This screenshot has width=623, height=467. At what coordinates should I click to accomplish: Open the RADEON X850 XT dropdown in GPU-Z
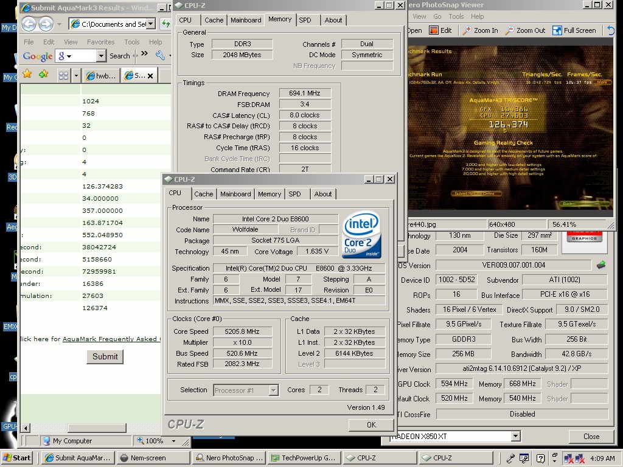(x=515, y=437)
